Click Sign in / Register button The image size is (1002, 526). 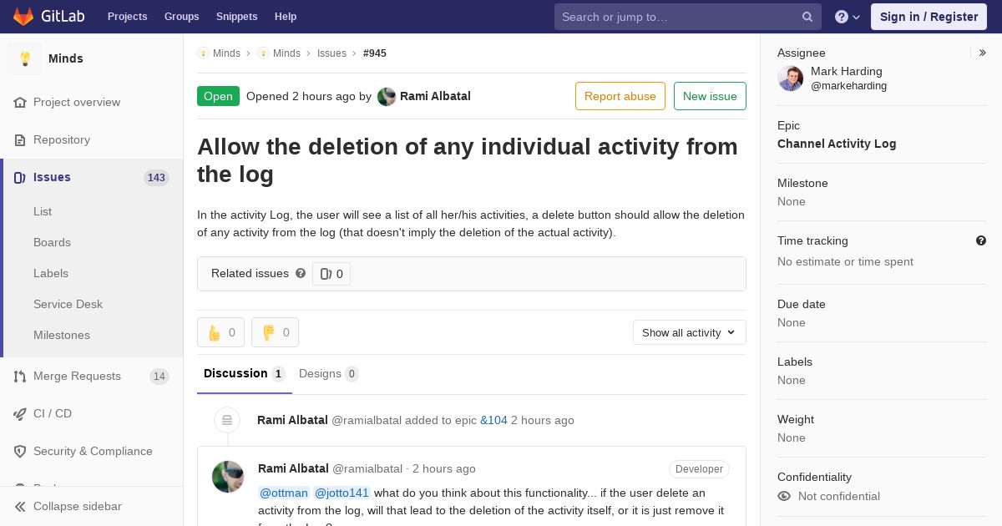click(929, 17)
